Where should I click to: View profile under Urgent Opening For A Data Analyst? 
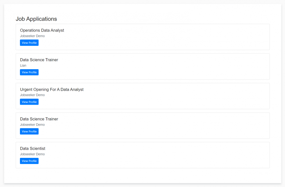click(29, 102)
